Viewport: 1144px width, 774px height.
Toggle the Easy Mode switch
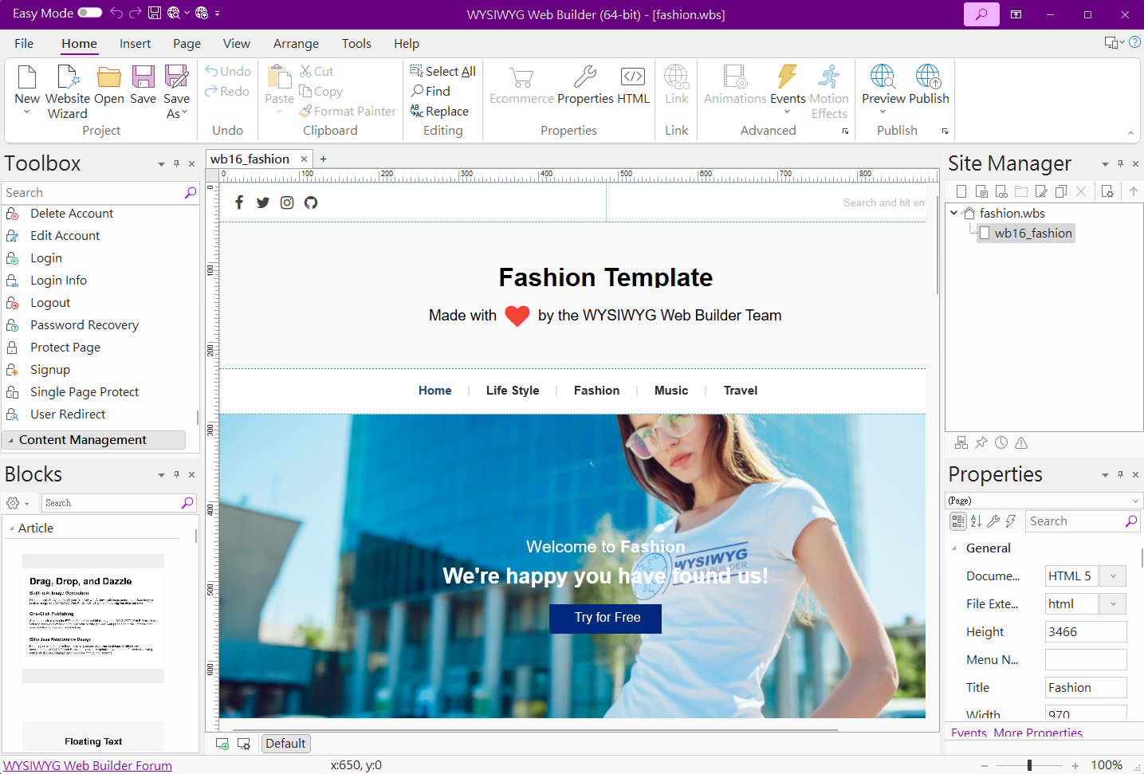[x=89, y=13]
